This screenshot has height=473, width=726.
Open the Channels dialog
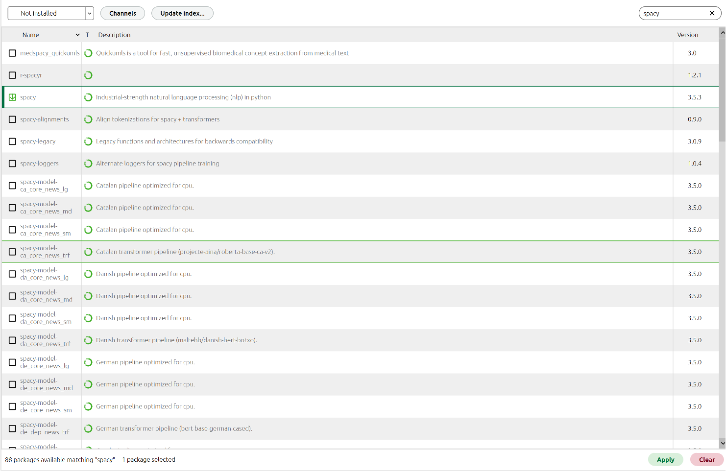tap(122, 14)
